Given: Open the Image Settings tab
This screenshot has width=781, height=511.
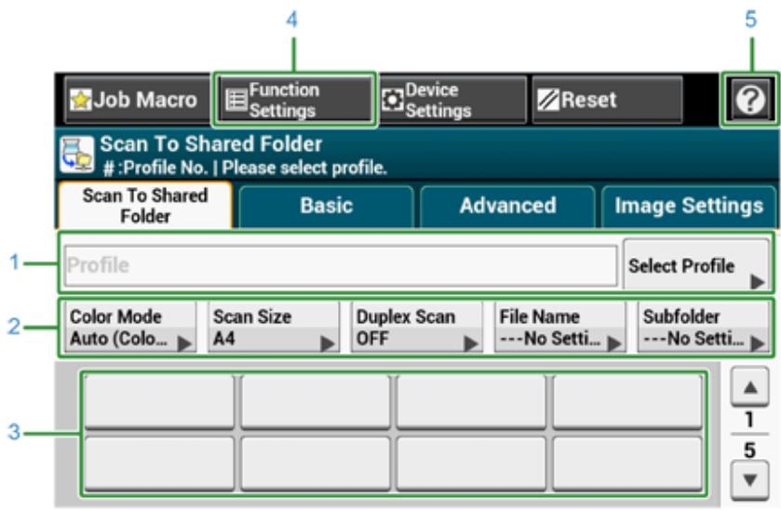Looking at the screenshot, I should tap(688, 207).
